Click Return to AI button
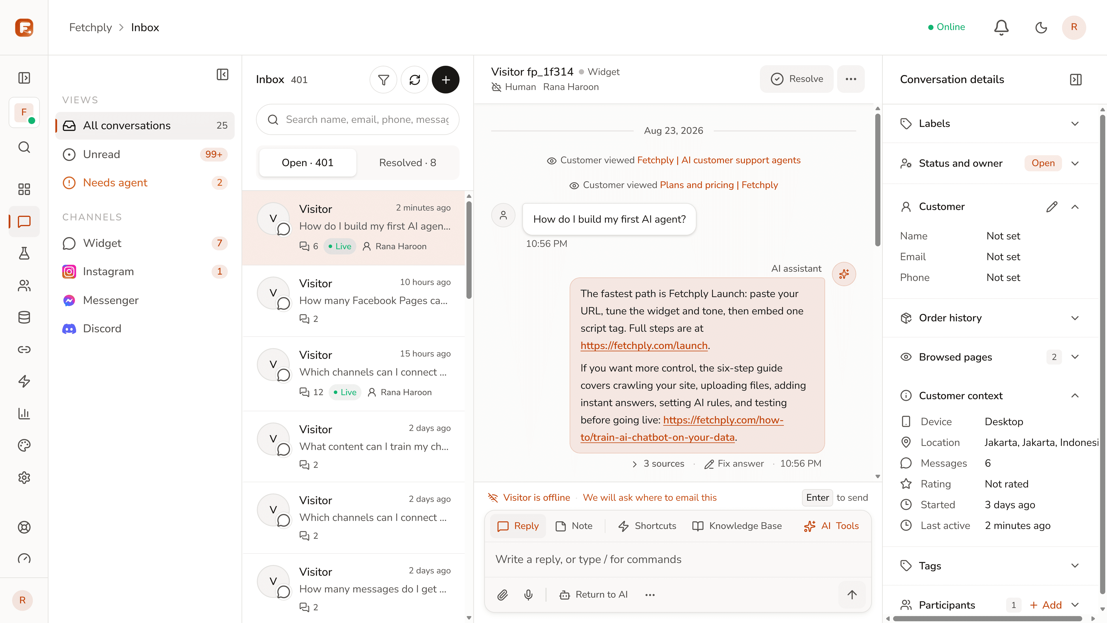The width and height of the screenshot is (1107, 623). pos(594,595)
